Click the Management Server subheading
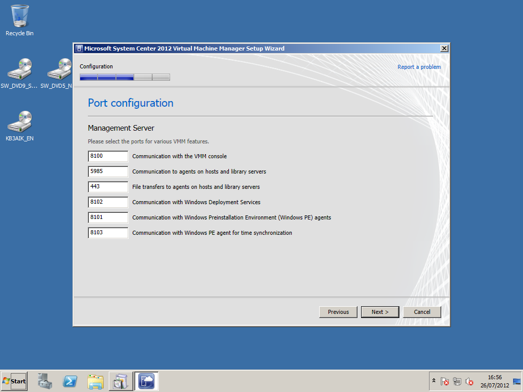Image resolution: width=523 pixels, height=392 pixels. 121,128
